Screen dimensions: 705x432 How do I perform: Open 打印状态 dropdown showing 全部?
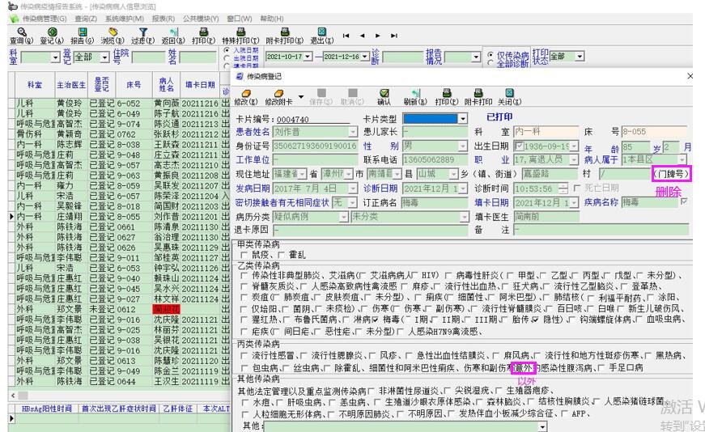coord(580,56)
